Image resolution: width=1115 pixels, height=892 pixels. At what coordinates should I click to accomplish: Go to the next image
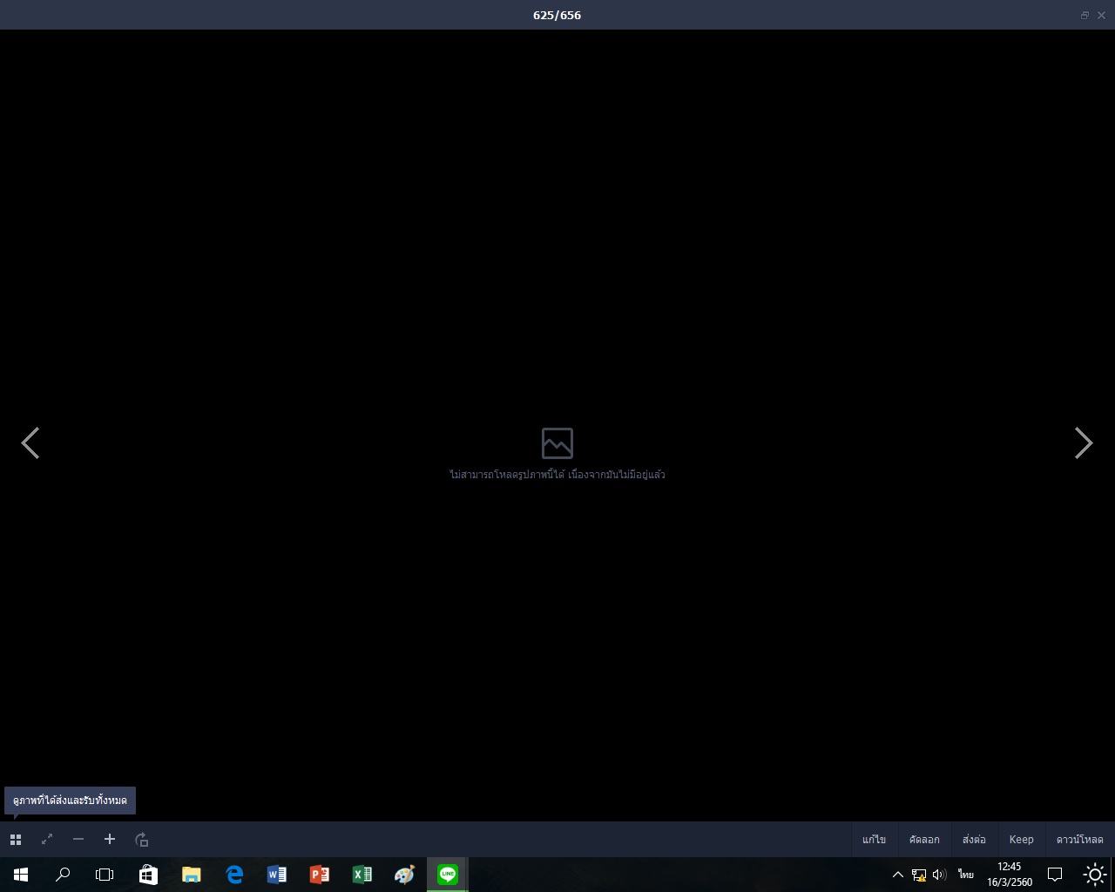pyautogui.click(x=1084, y=443)
